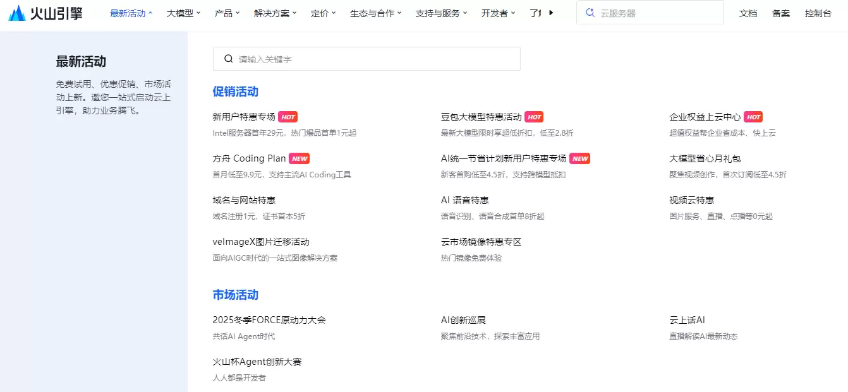Open the 2025冬季FORCE原动力大会 activity
The height and width of the screenshot is (392, 848).
pos(270,319)
